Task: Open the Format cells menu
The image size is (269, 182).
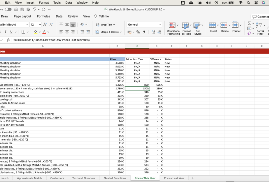Action: (236, 27)
